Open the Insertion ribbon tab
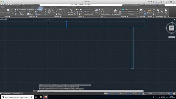The height and width of the screenshot is (99, 176). point(9,7)
